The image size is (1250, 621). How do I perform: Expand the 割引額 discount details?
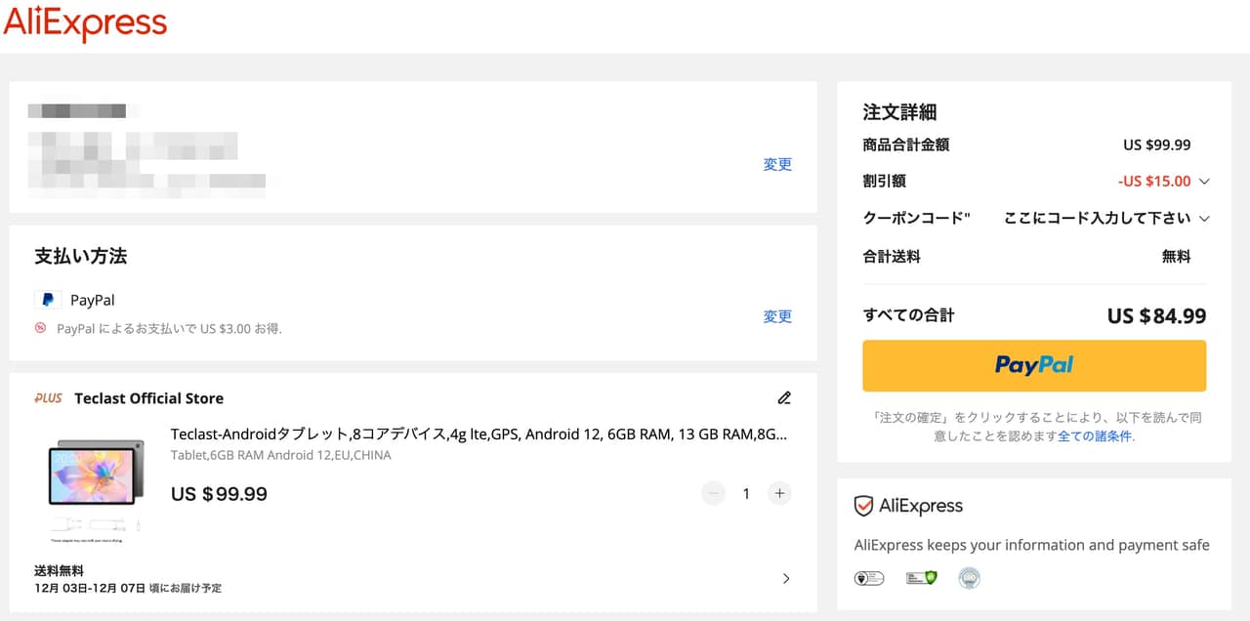[1204, 181]
